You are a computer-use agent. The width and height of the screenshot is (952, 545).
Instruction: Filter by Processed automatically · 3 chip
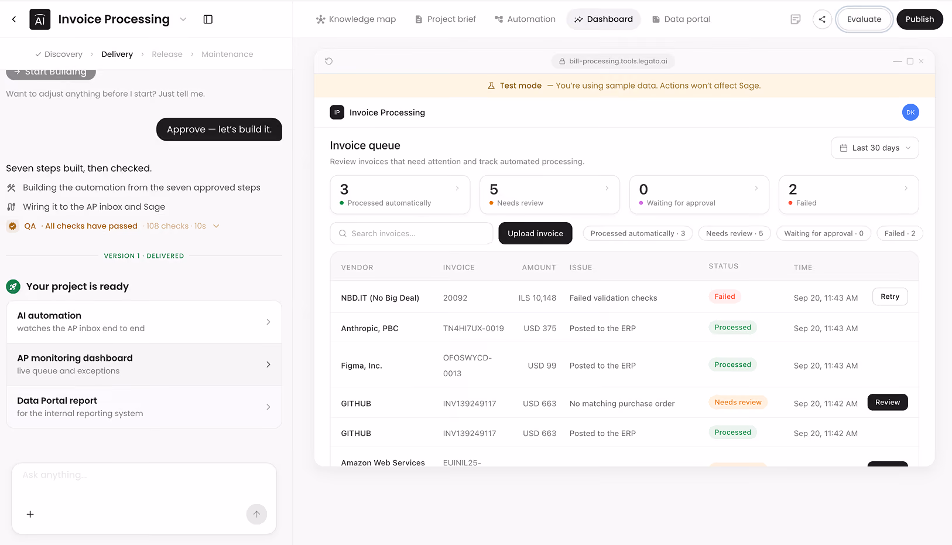pyautogui.click(x=638, y=233)
